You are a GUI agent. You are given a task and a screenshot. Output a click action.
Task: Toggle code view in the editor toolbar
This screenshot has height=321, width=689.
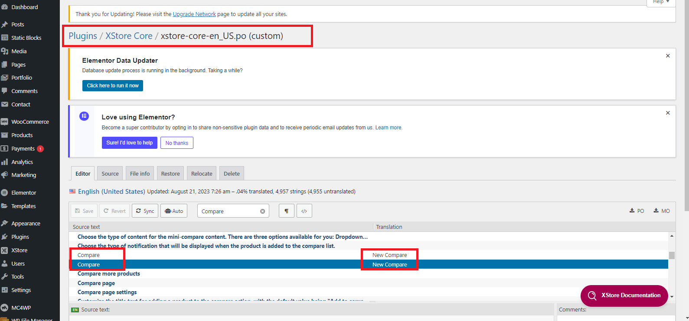point(304,211)
